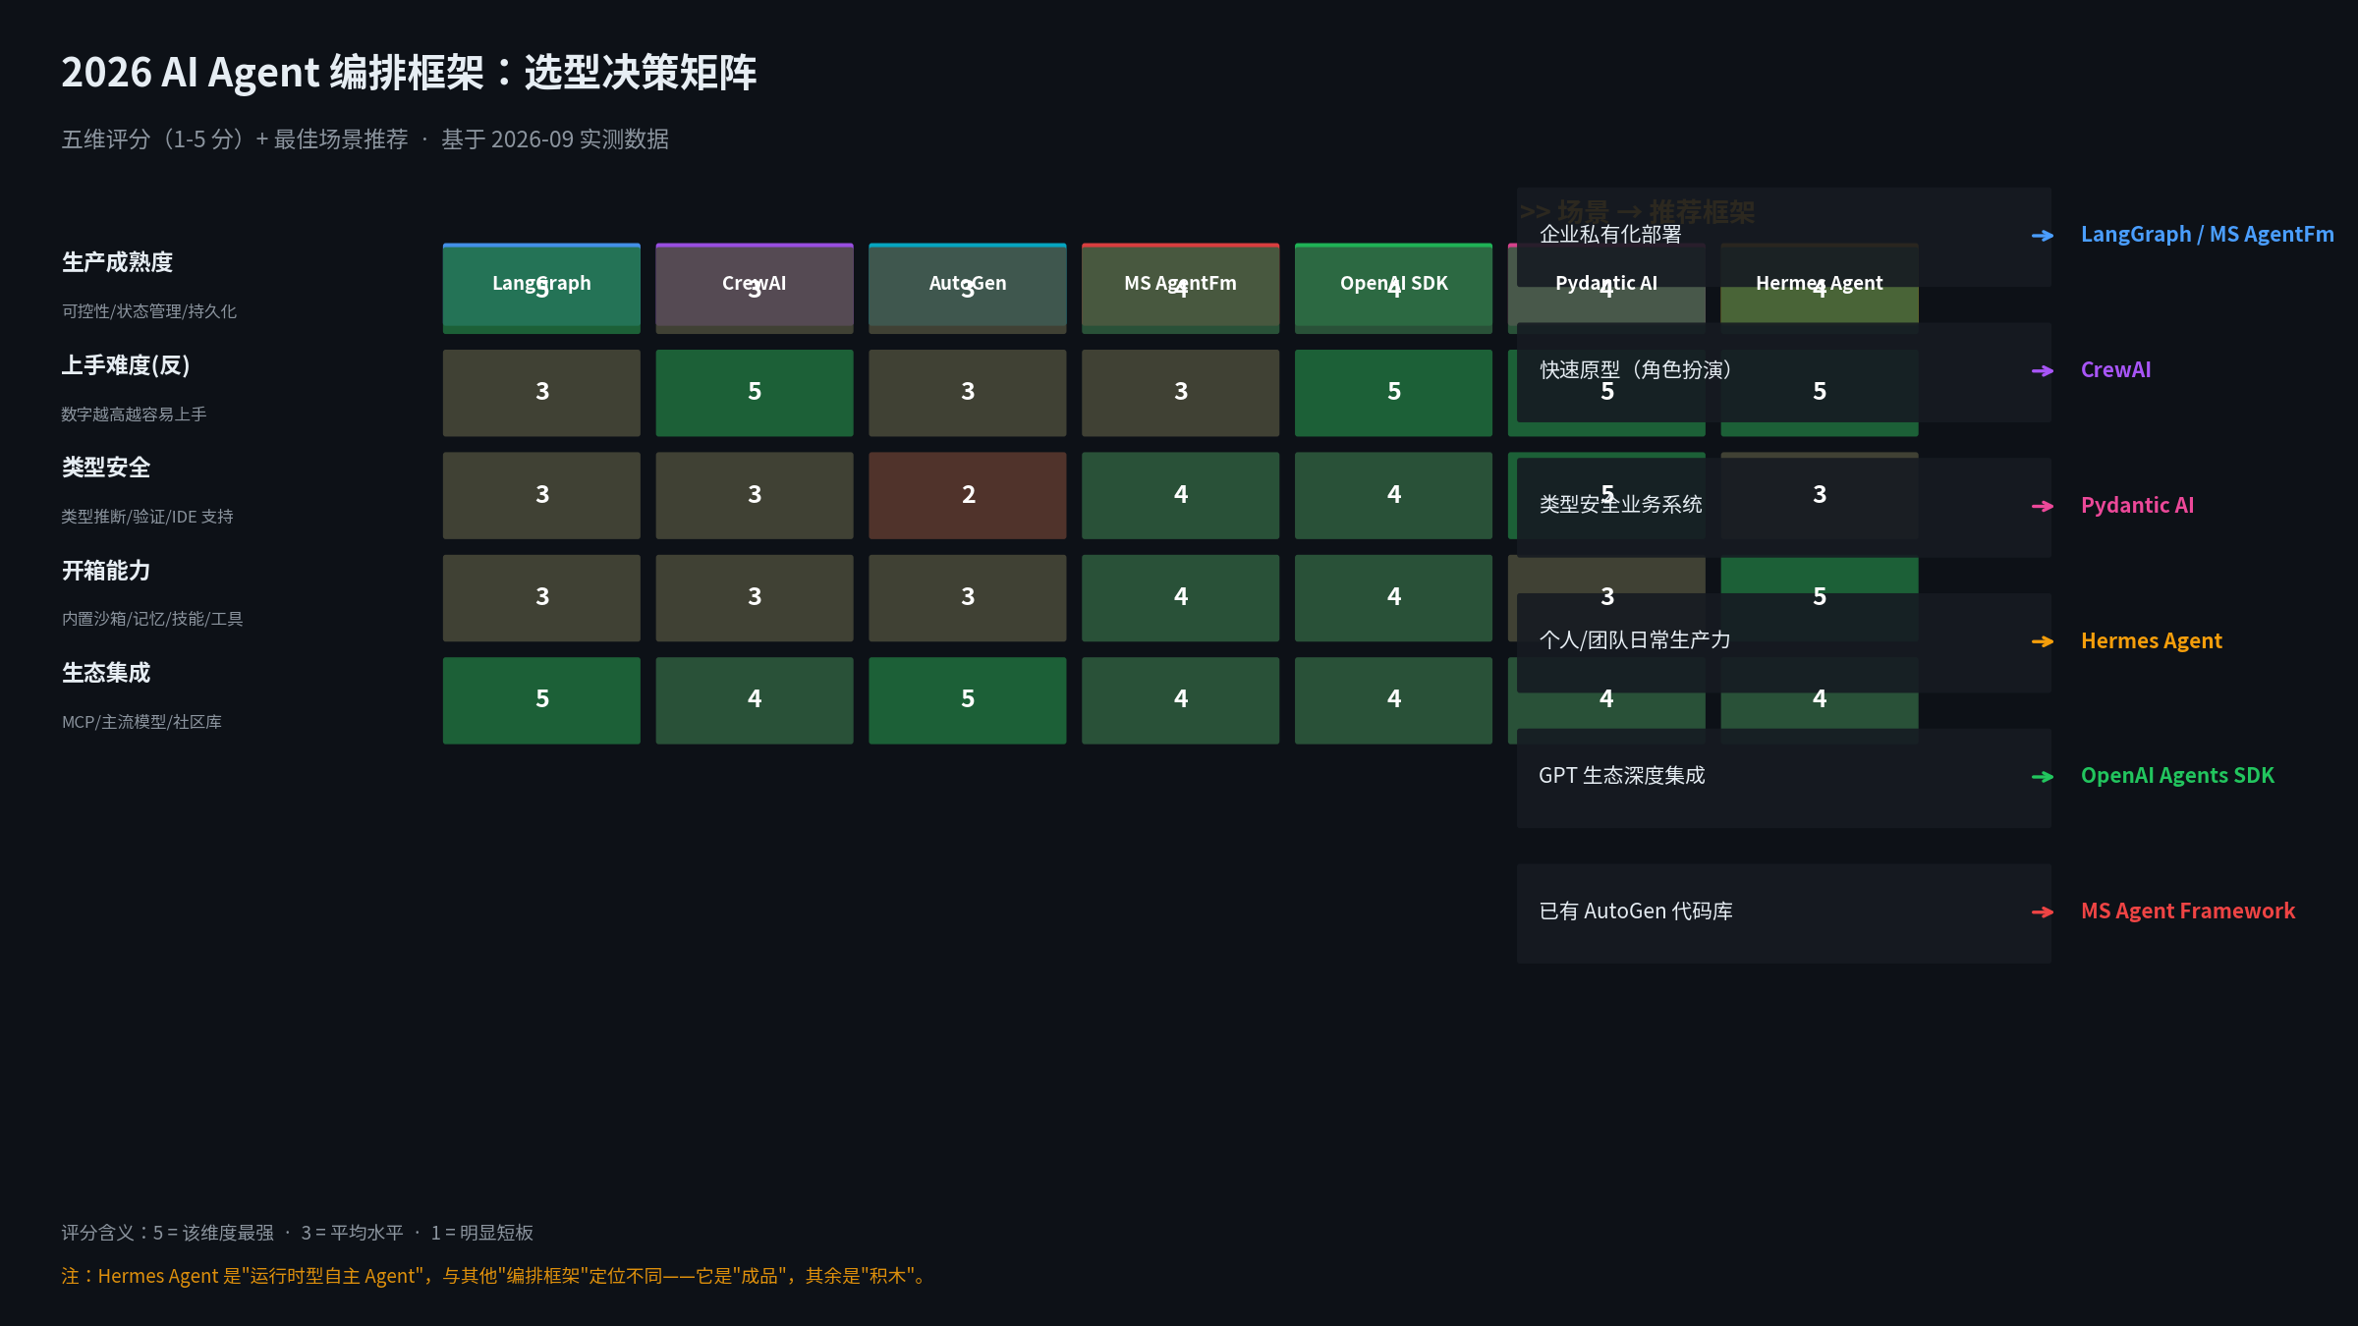Select the CrewAI column header
This screenshot has height=1326, width=2358.
click(x=755, y=284)
